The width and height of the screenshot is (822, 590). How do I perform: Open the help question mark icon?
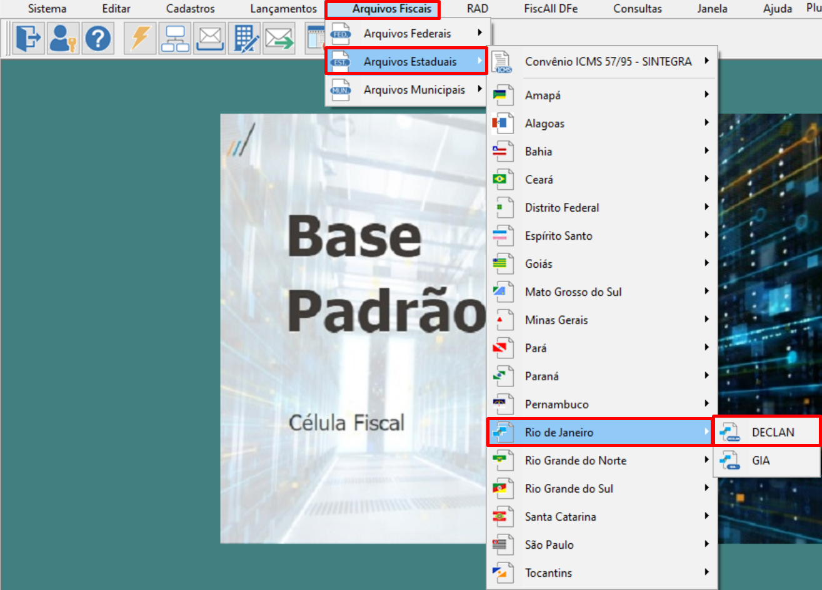(98, 39)
